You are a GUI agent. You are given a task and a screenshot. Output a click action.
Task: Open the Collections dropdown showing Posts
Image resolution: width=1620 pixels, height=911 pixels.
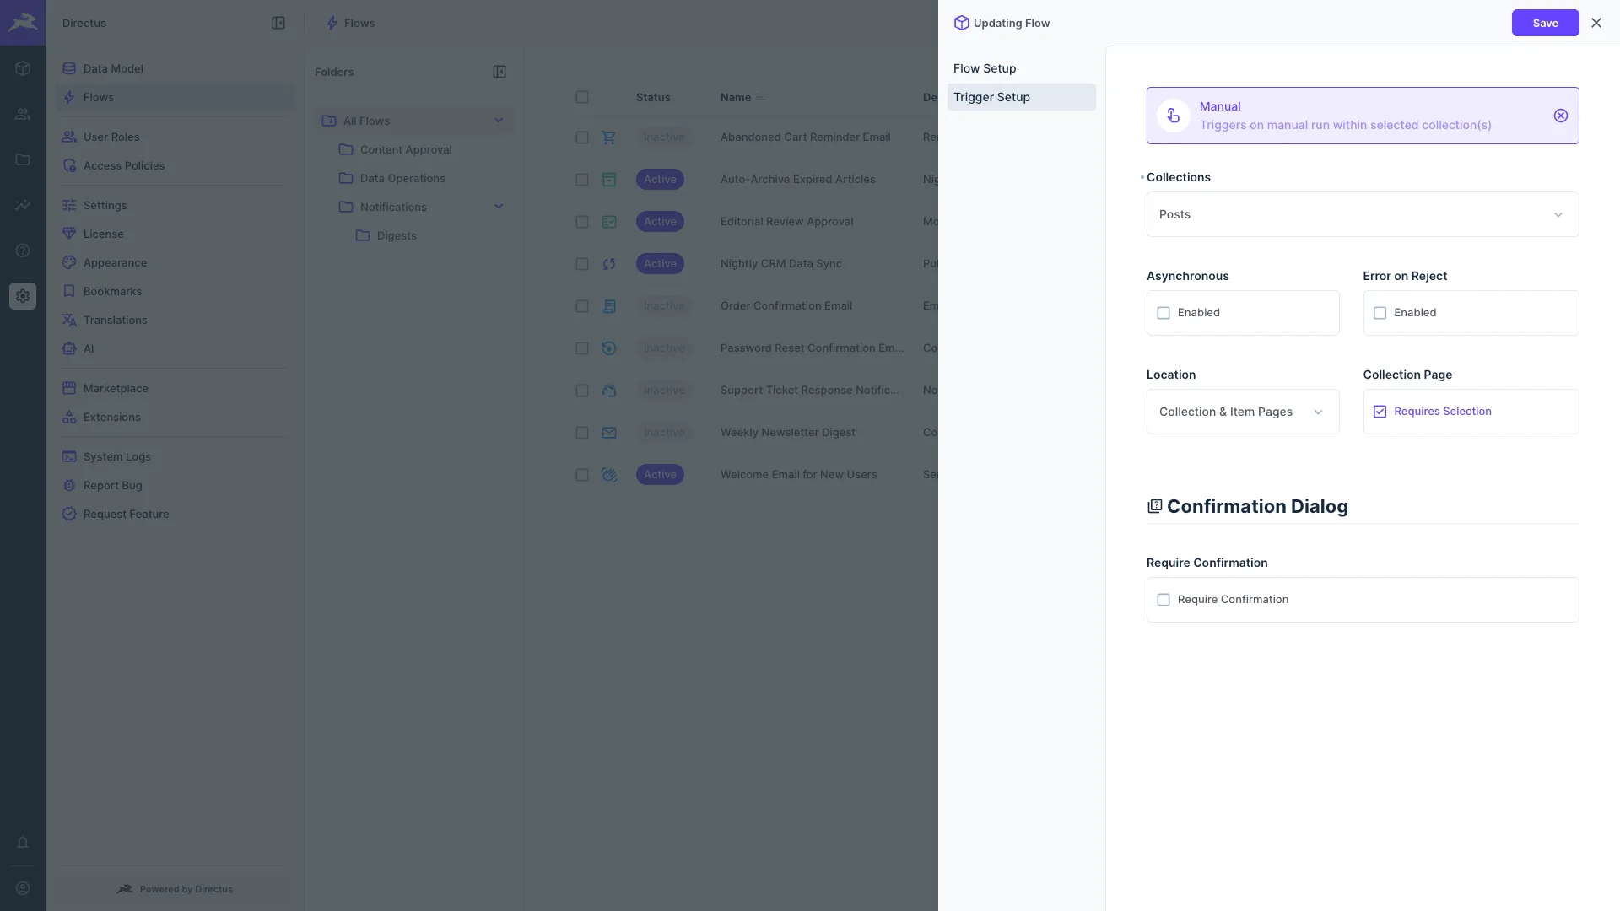click(x=1362, y=214)
